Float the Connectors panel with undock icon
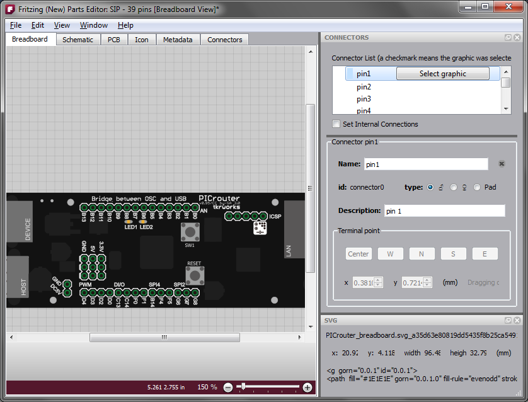This screenshot has height=402, width=528. click(x=508, y=38)
